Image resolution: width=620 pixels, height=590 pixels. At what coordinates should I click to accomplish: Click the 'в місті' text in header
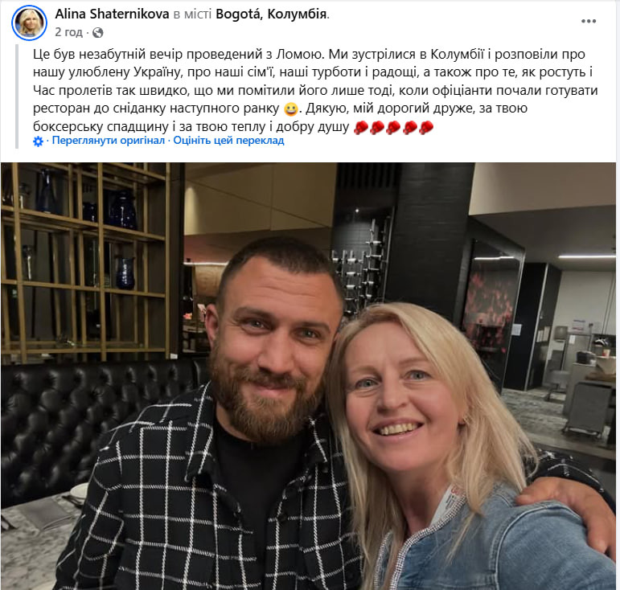(192, 14)
